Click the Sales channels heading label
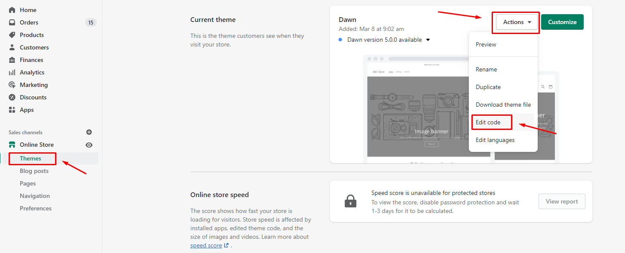This screenshot has height=253, width=625. (25, 132)
